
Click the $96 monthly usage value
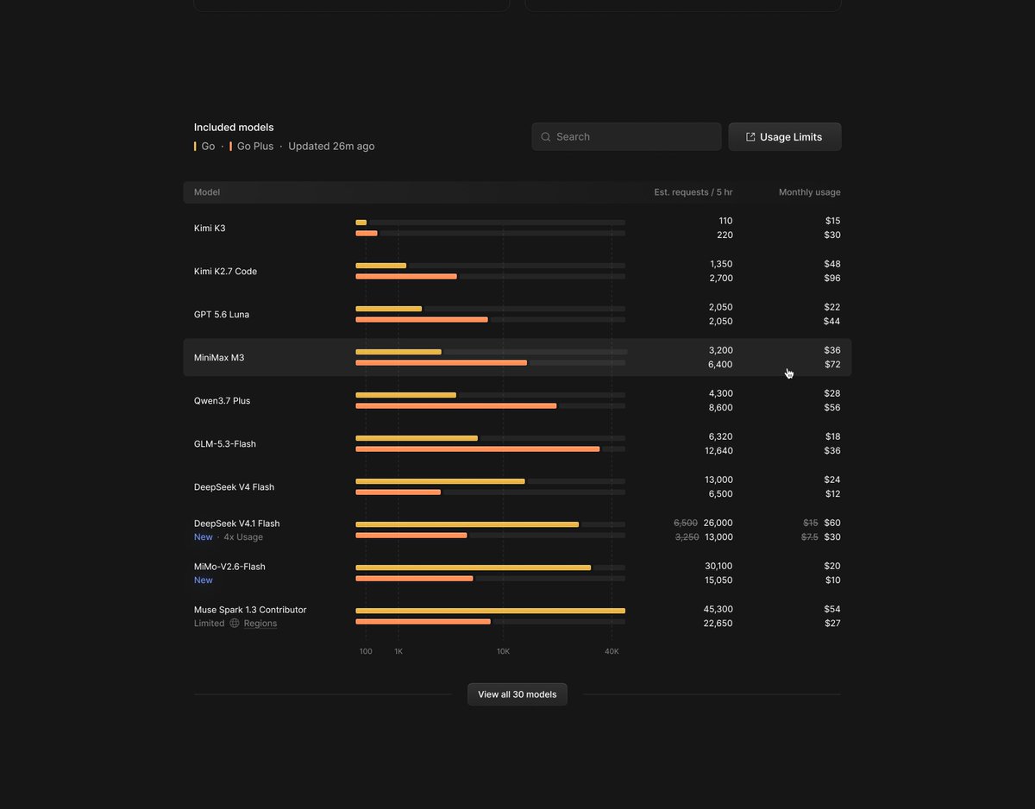click(x=832, y=279)
